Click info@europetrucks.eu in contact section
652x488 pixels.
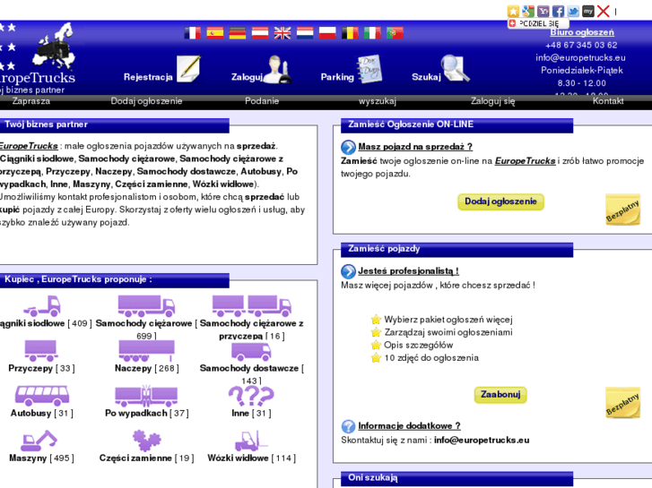pos(482,441)
